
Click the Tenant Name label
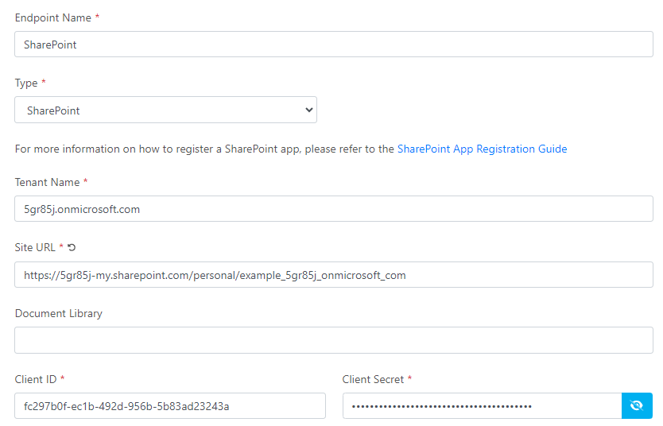tap(47, 182)
